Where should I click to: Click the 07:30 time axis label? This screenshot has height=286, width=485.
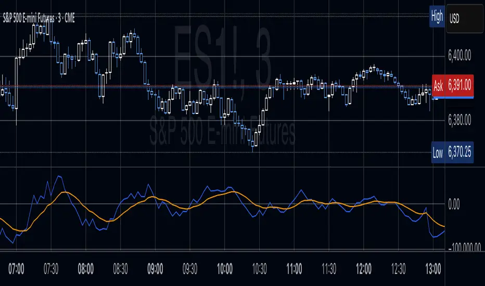pyautogui.click(x=50, y=269)
